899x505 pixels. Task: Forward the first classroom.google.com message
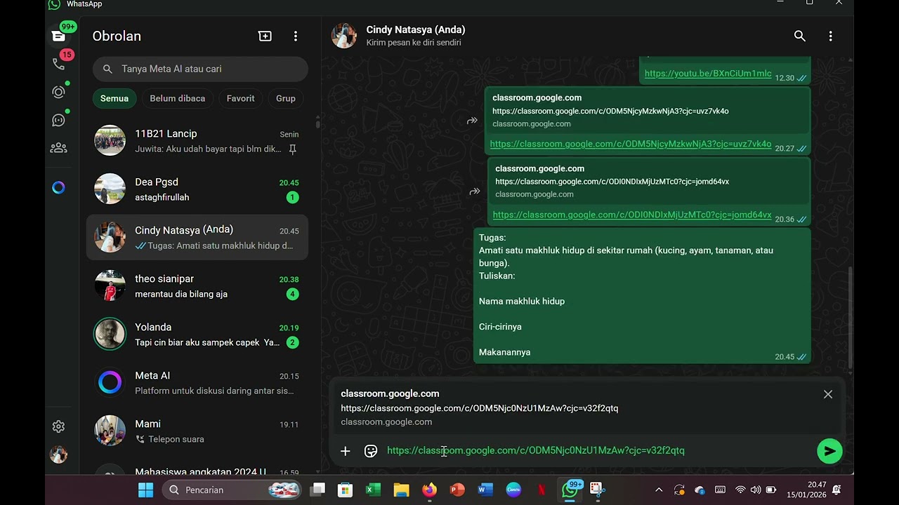472,121
